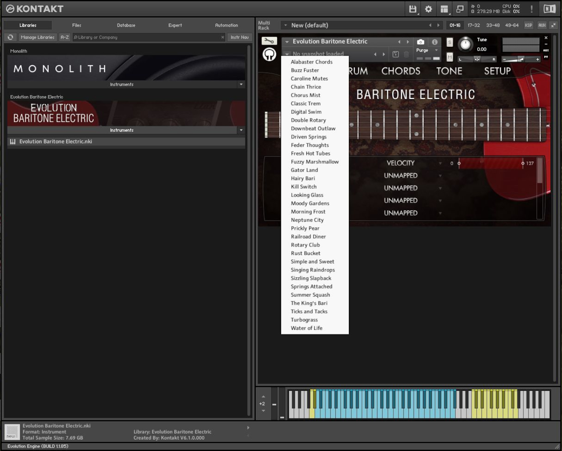The width and height of the screenshot is (562, 451).
Task: Remove instrument from rack X icon
Action: point(546,38)
